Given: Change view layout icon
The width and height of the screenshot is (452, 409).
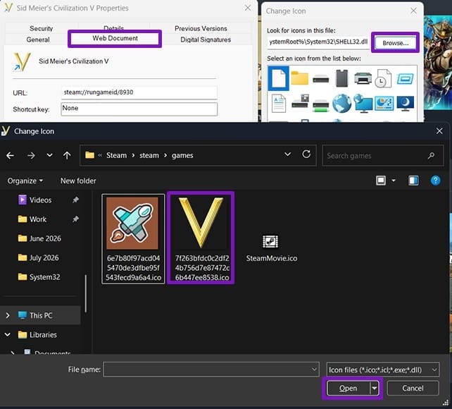Looking at the screenshot, I should pyautogui.click(x=381, y=181).
